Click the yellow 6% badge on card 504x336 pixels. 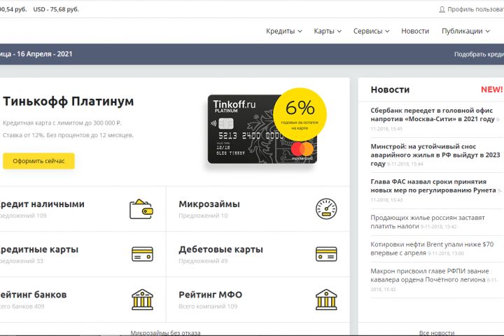[300, 115]
